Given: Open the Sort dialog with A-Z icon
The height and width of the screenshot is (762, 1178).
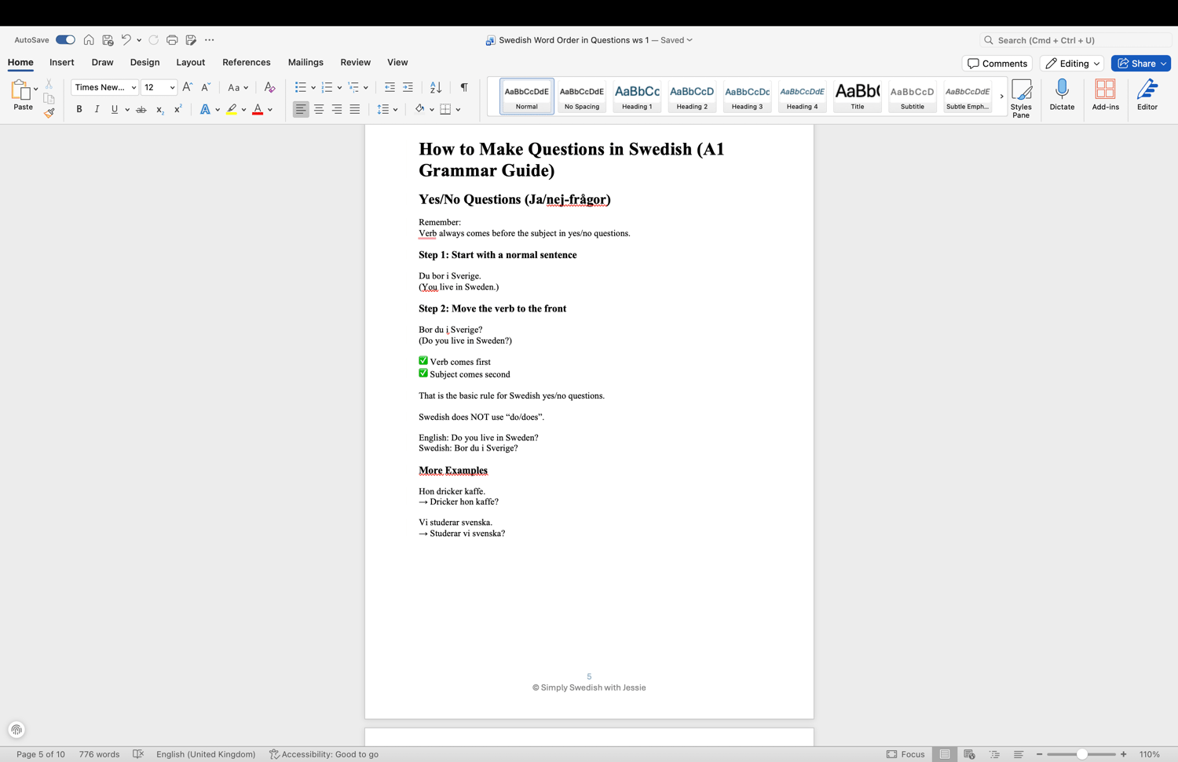Looking at the screenshot, I should [x=436, y=87].
